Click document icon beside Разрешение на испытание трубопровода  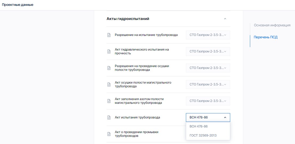pos(109,35)
